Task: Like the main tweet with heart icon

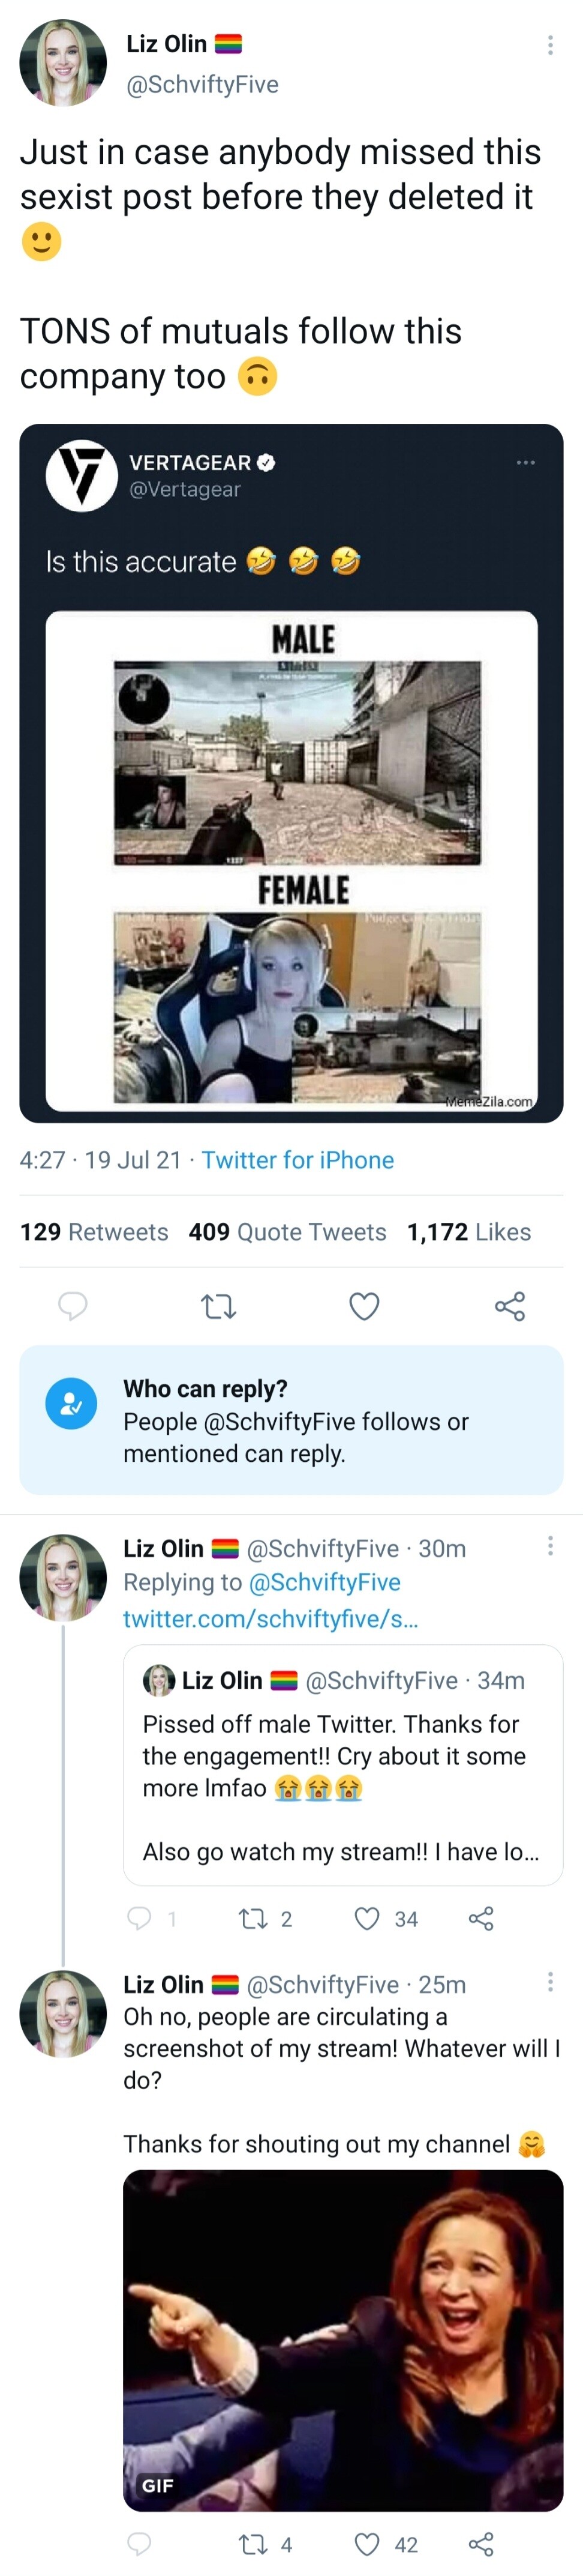Action: (x=363, y=1306)
